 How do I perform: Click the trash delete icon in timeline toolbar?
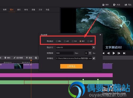point(5,58)
